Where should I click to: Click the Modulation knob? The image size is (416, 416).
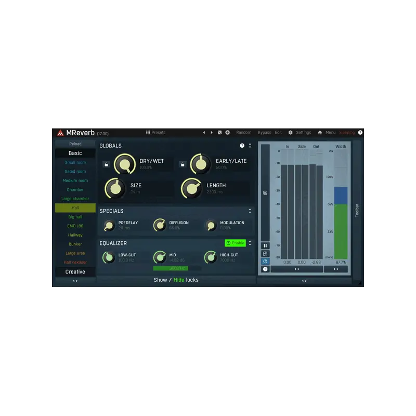click(211, 226)
